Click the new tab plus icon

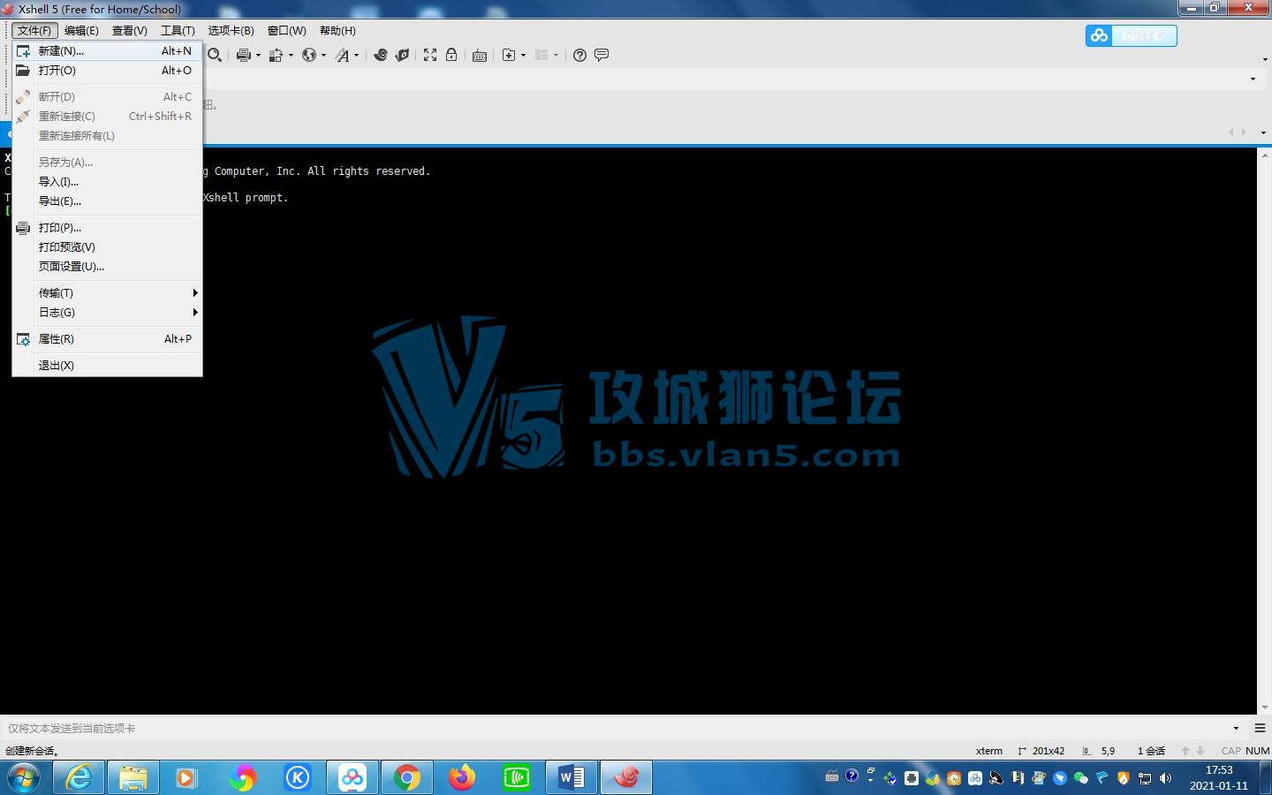pos(509,55)
